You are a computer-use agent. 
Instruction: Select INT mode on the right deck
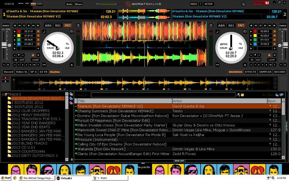click(x=241, y=25)
